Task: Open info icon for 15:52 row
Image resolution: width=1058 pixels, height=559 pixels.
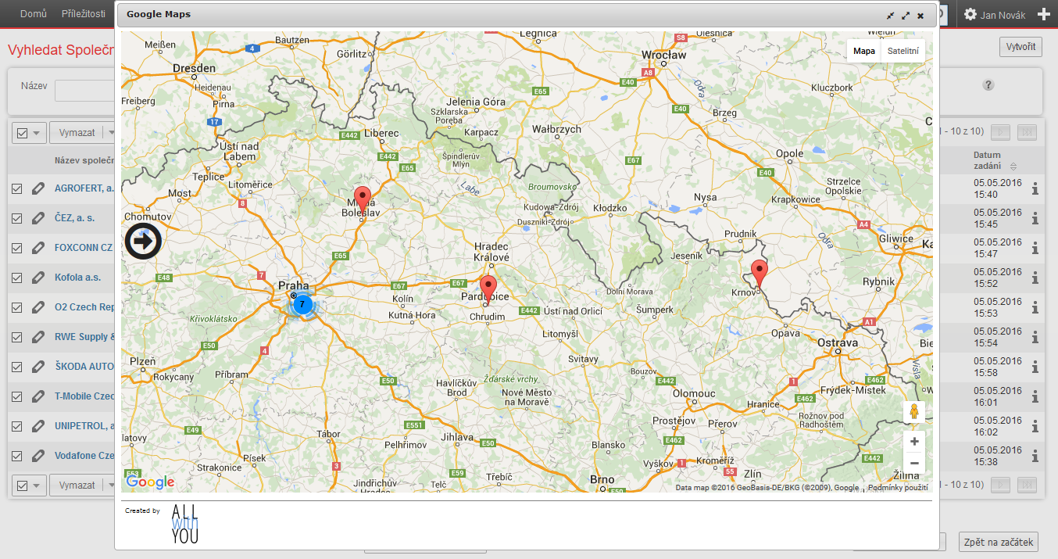Action: (x=1035, y=278)
